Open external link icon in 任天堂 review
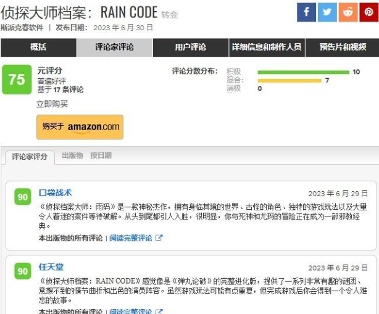This screenshot has width=379, height=314. pyautogui.click(x=159, y=312)
